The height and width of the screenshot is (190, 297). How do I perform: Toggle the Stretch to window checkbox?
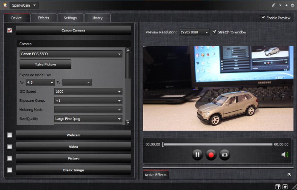214,32
